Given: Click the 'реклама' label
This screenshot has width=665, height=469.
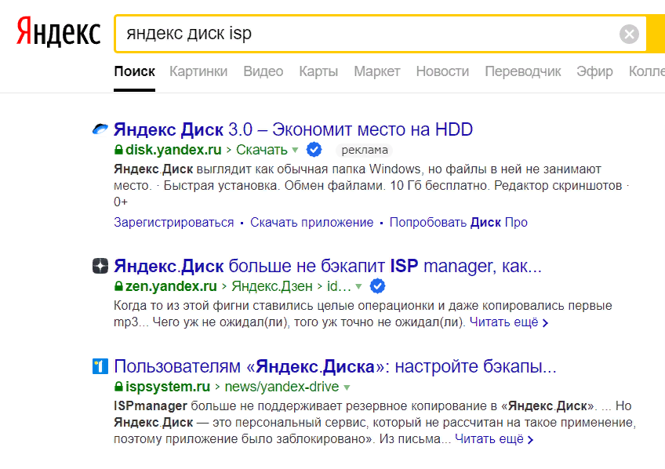Looking at the screenshot, I should [365, 150].
